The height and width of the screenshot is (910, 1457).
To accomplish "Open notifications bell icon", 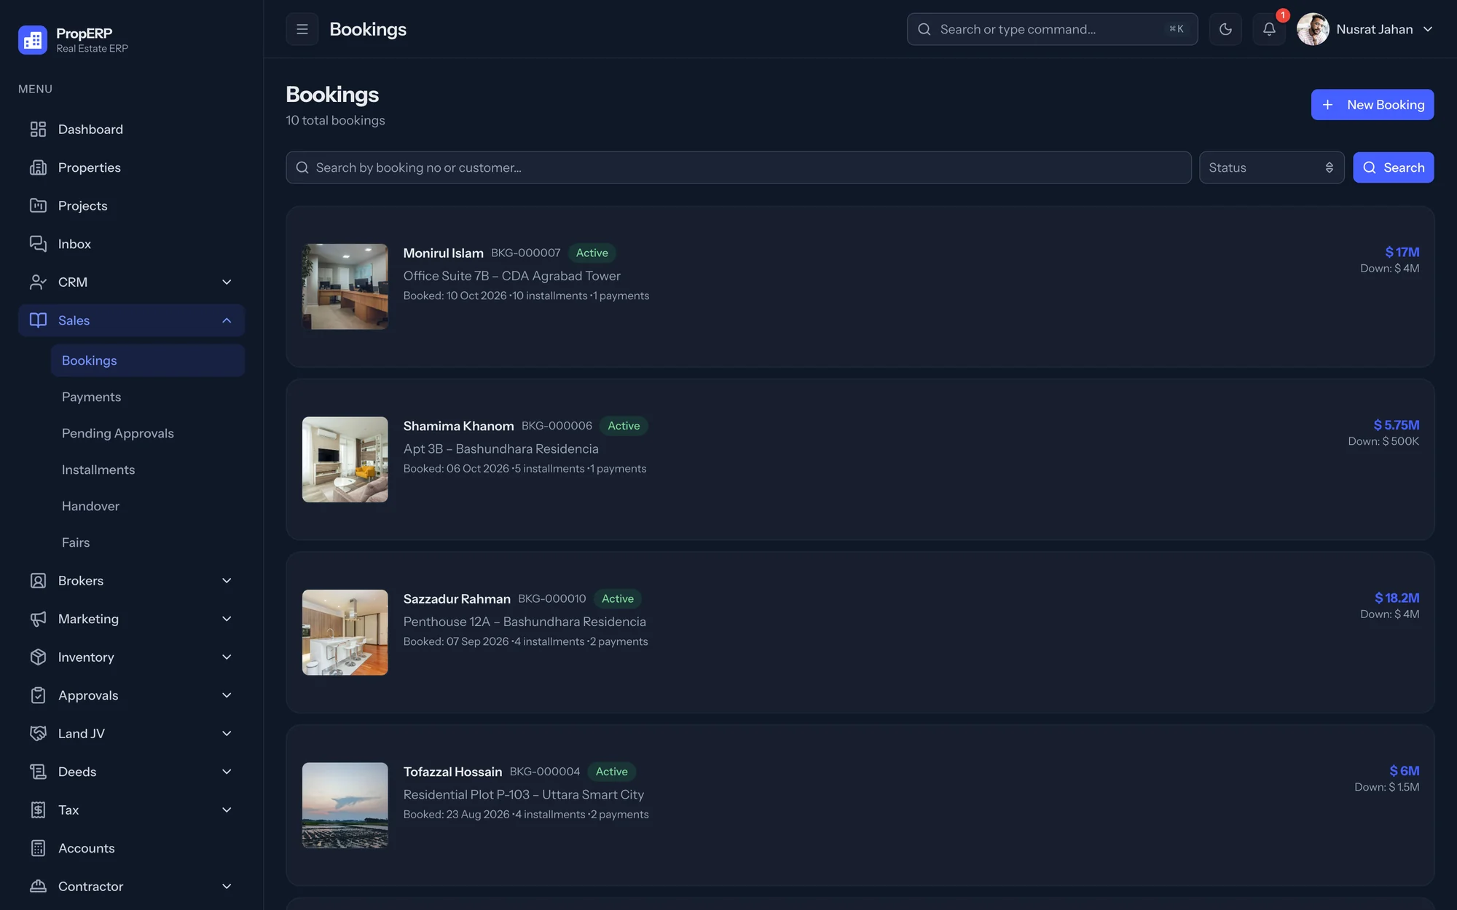I will (1269, 29).
